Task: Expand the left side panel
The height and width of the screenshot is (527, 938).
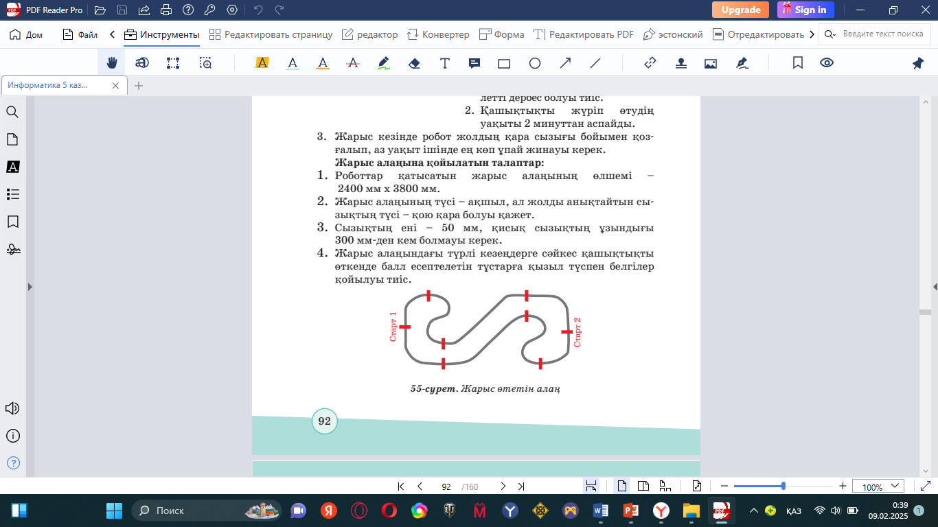Action: click(30, 287)
